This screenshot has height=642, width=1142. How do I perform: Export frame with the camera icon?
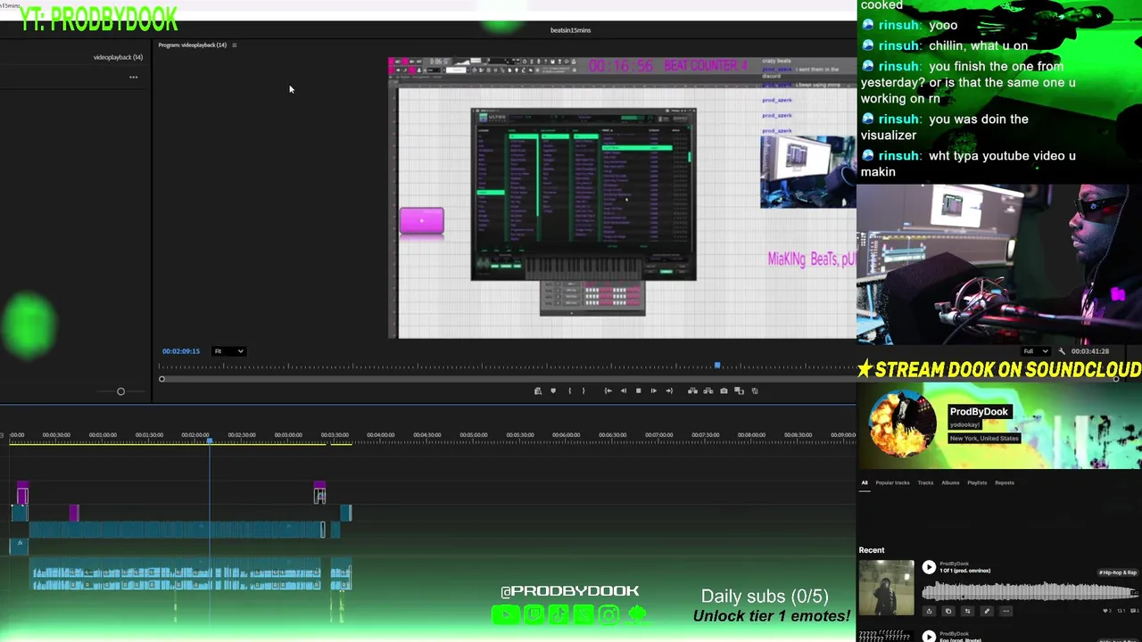[724, 391]
